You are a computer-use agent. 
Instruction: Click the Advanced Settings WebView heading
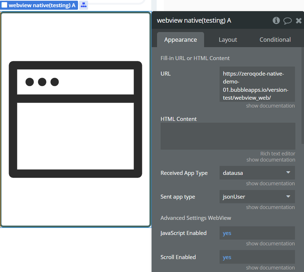pos(195,218)
